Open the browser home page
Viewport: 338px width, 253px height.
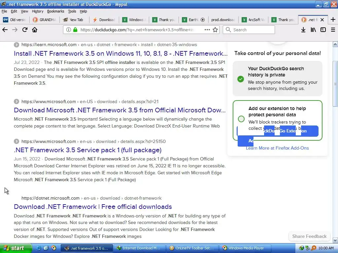35,30
